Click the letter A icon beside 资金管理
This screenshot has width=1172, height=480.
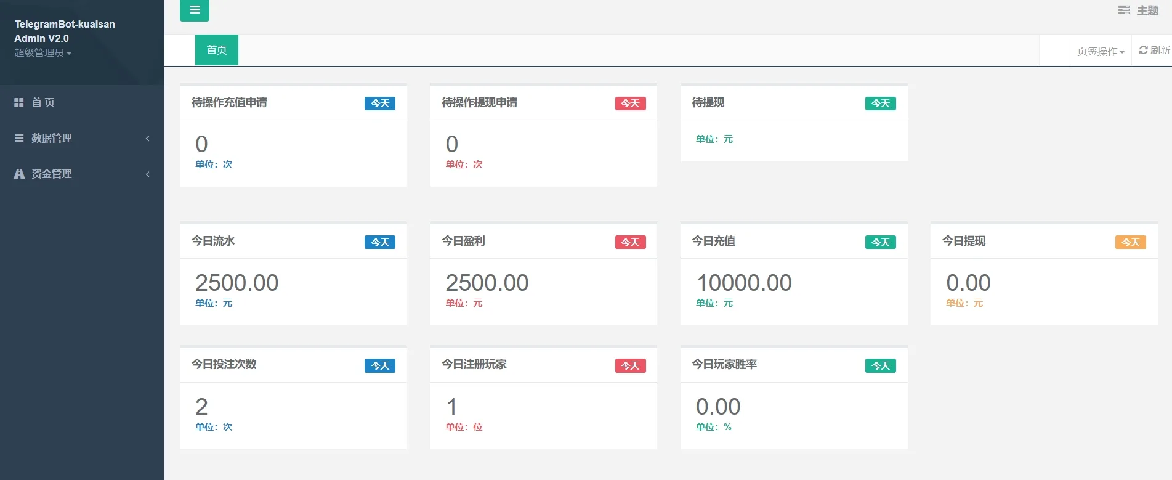click(x=19, y=174)
